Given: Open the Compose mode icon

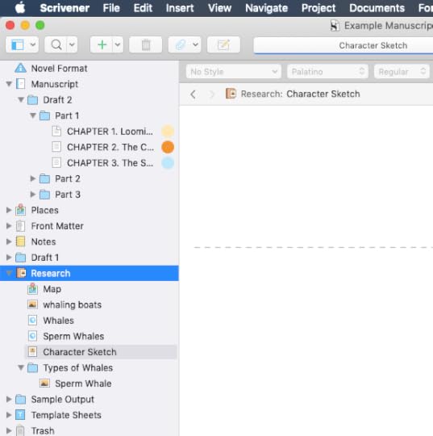Looking at the screenshot, I should pyautogui.click(x=223, y=44).
